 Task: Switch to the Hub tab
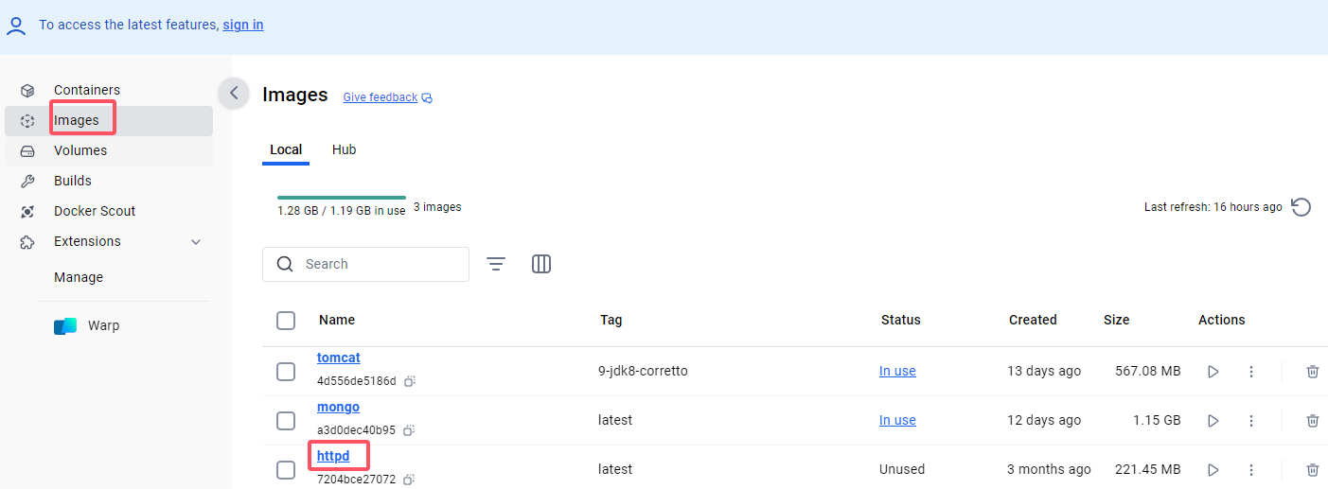[345, 149]
